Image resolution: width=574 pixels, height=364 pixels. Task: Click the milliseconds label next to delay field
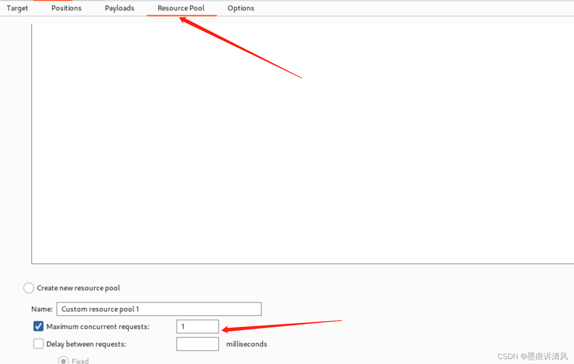246,344
